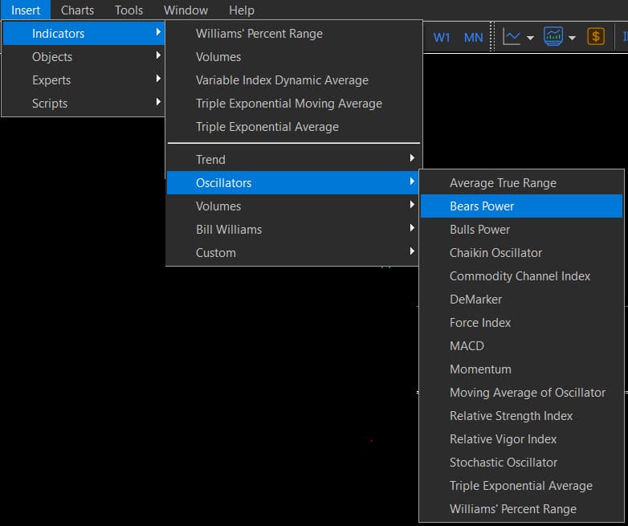Insert the MACD indicator
The width and height of the screenshot is (628, 526).
coord(467,346)
